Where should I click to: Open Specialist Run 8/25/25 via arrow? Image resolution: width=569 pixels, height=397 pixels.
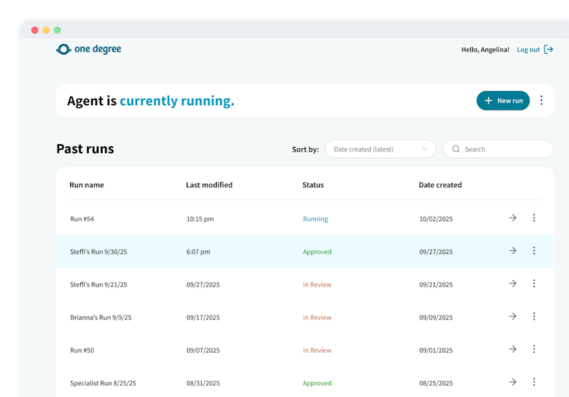pos(513,382)
